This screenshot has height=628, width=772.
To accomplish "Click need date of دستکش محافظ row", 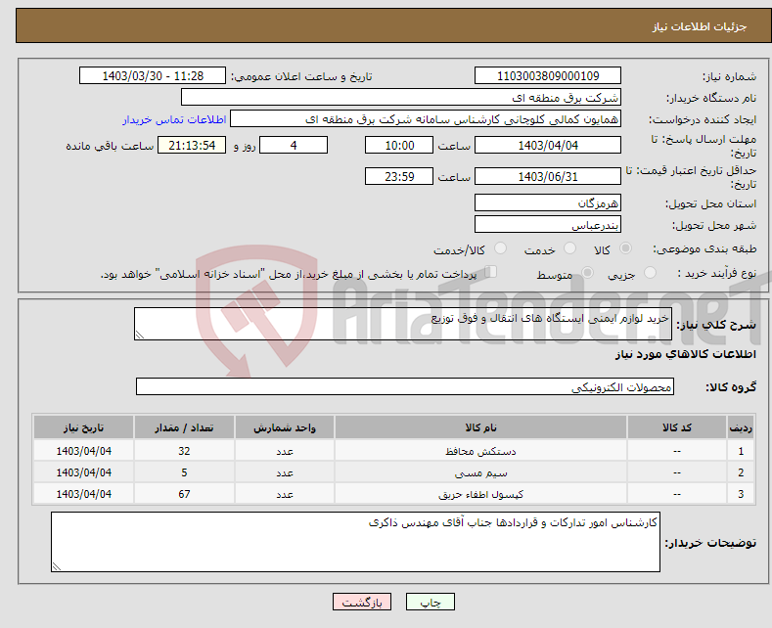I will click(x=84, y=451).
